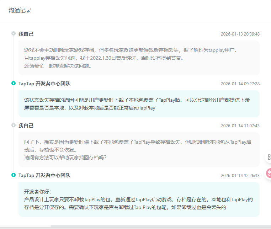Click the reply bubble starting 该状态丢失存档的原因
The width and height of the screenshot is (271, 229).
pos(139,103)
